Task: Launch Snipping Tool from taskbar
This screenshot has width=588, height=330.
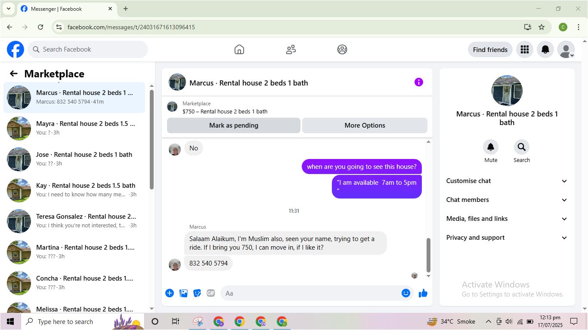Action: 198,321
